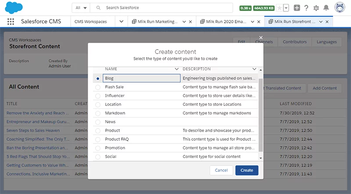Close the Milk Run Marketing tab

tap(190, 22)
